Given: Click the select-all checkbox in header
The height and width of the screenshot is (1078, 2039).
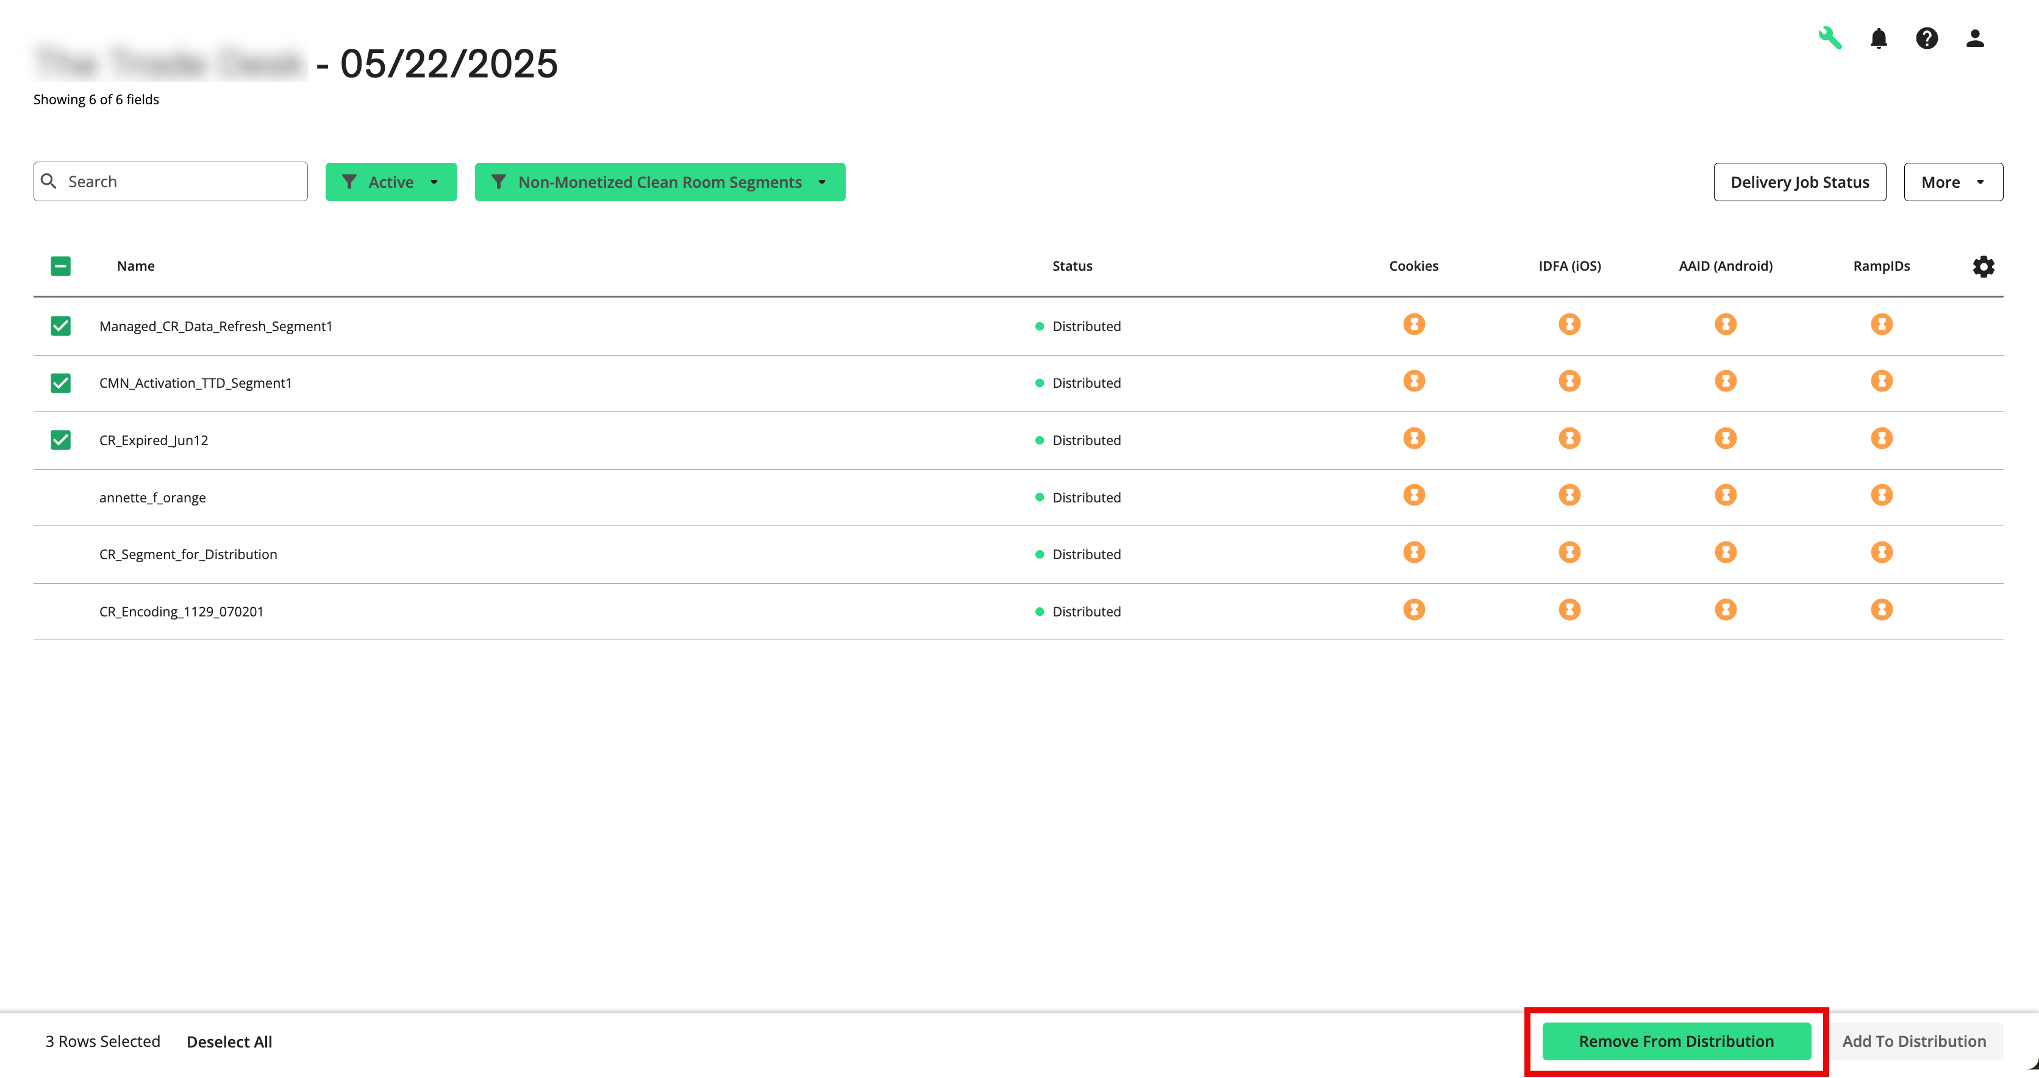Looking at the screenshot, I should (x=60, y=266).
